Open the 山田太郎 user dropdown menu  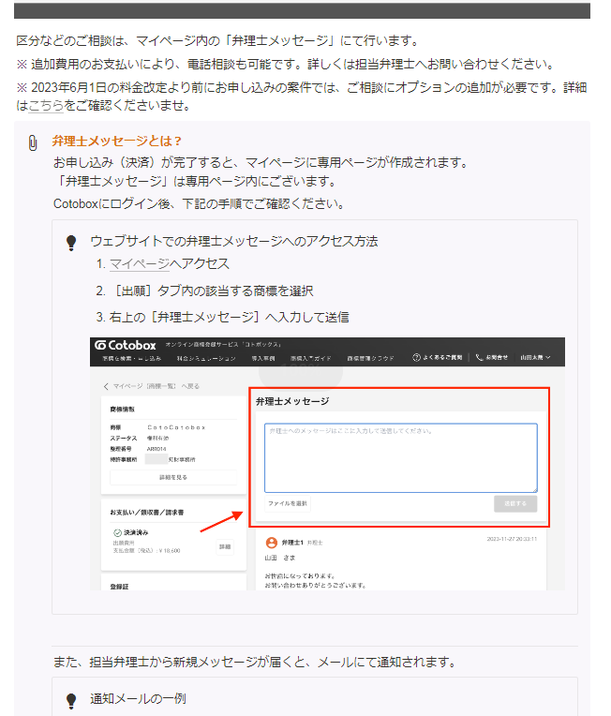tap(535, 358)
